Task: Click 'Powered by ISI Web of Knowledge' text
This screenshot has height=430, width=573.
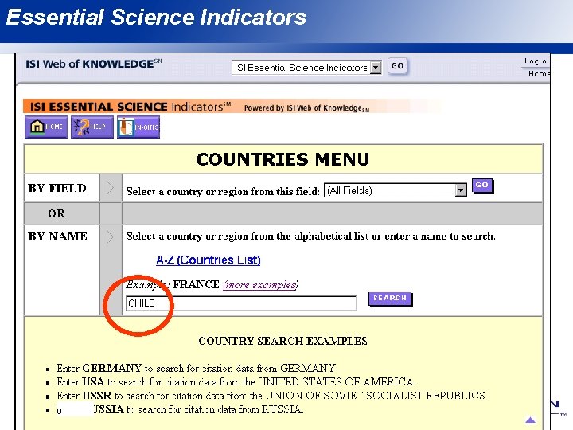Action: (306, 108)
